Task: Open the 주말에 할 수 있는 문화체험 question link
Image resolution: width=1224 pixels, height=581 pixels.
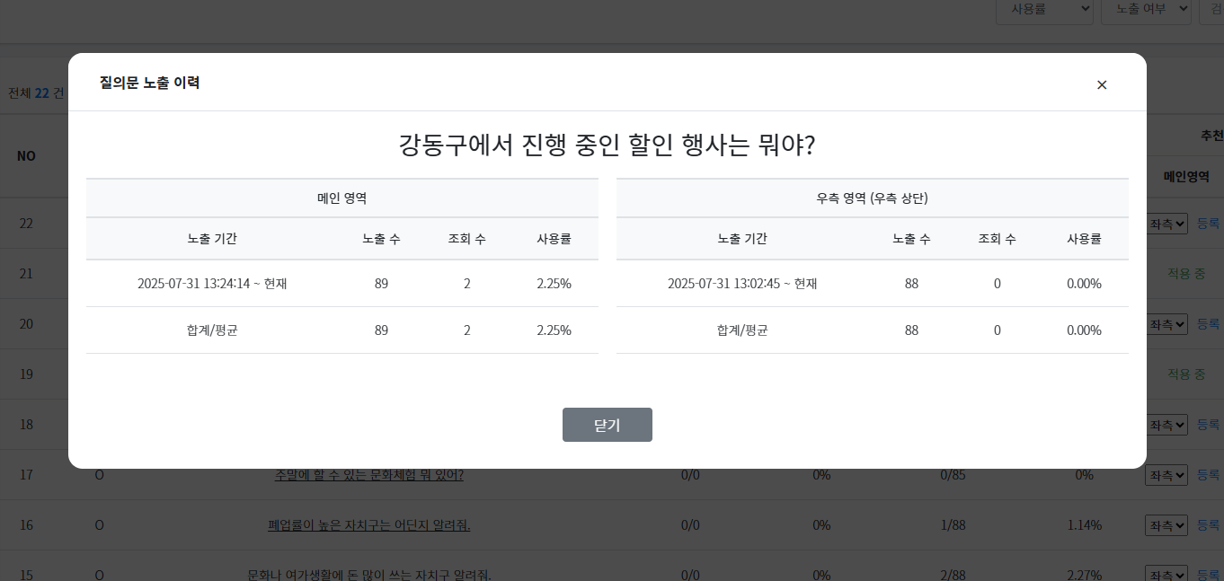Action: [368, 475]
